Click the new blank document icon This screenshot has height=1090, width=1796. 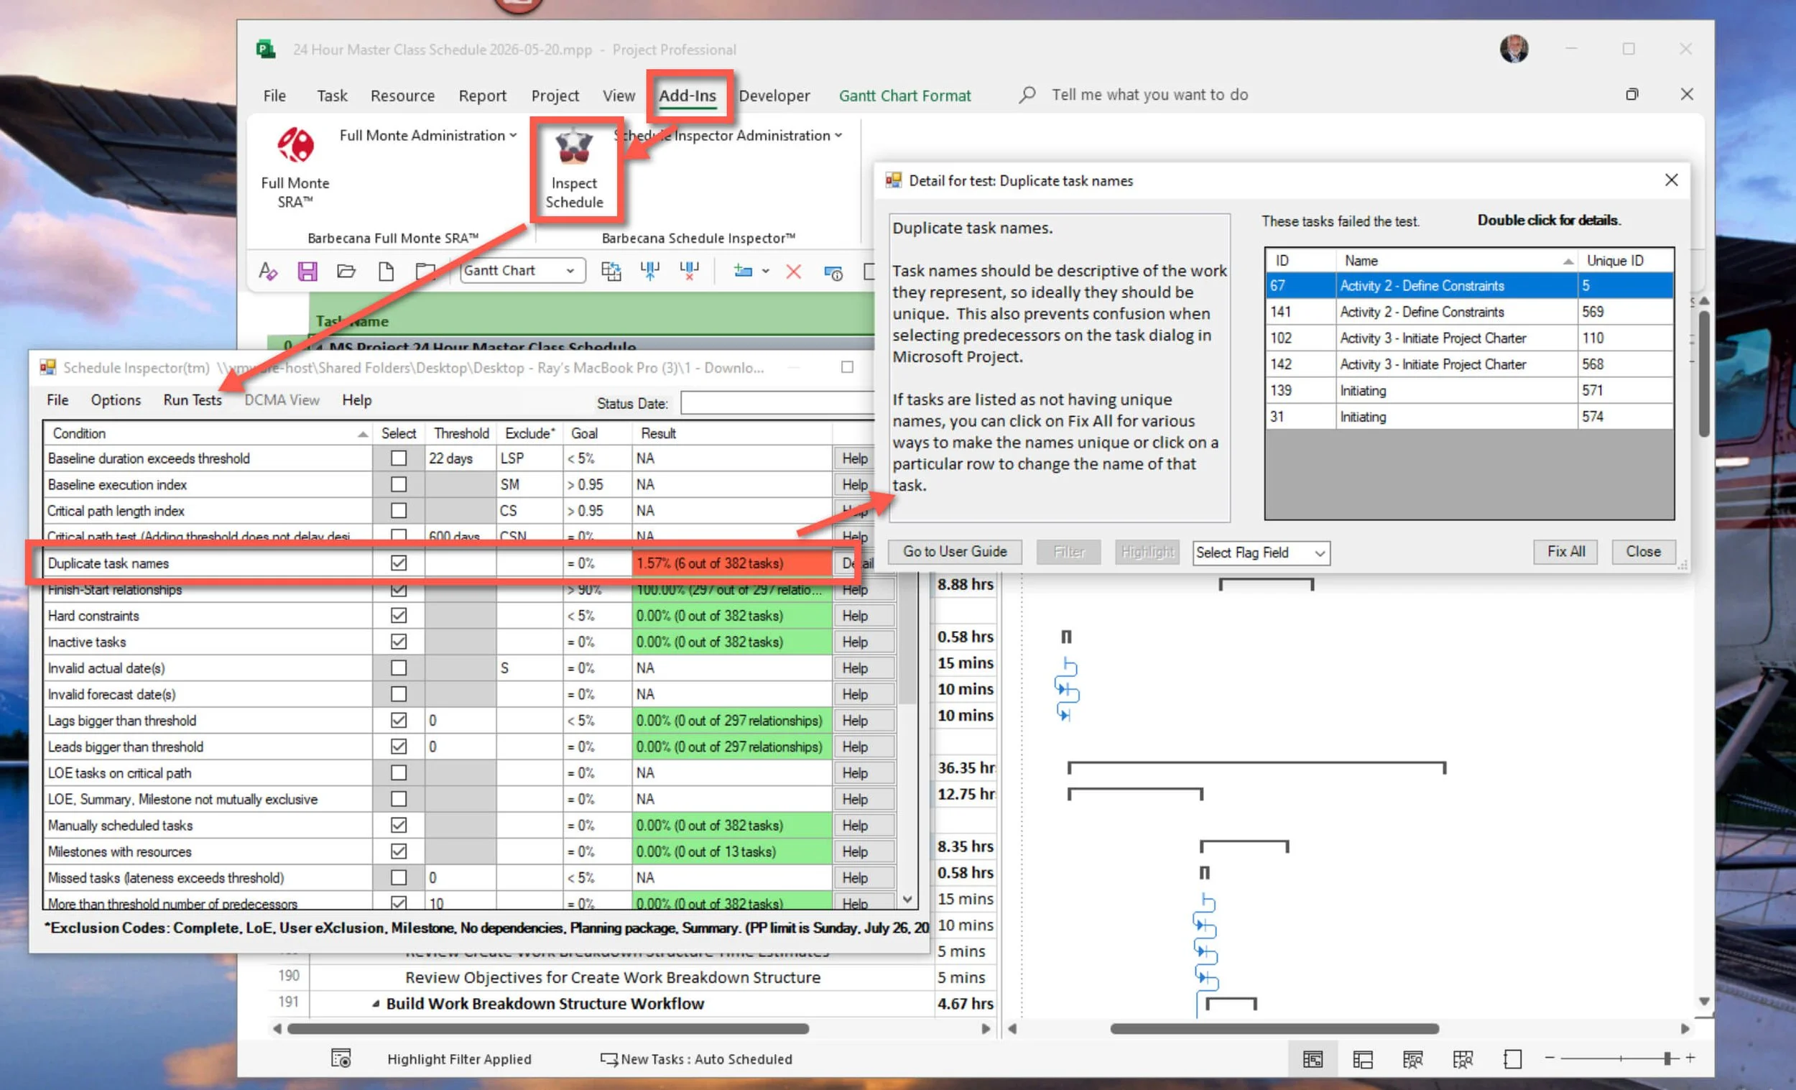coord(386,271)
